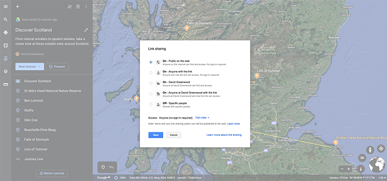The height and width of the screenshot is (181, 387).
Task: Click the fly to my location icon
Action: pyautogui.click(x=381, y=148)
